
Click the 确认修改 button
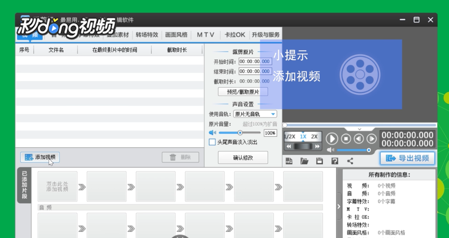[x=243, y=157]
